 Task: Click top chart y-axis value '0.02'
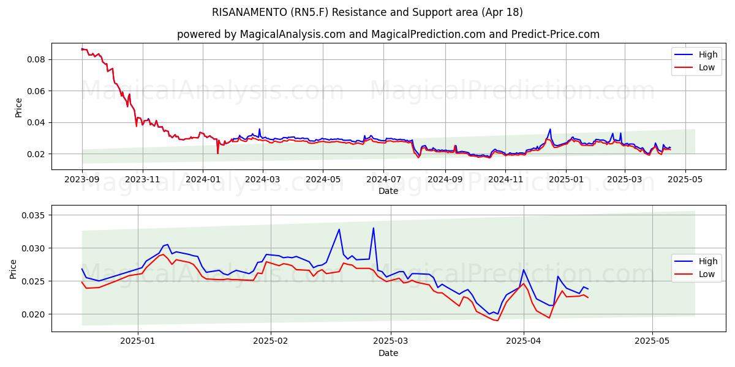pos(37,154)
